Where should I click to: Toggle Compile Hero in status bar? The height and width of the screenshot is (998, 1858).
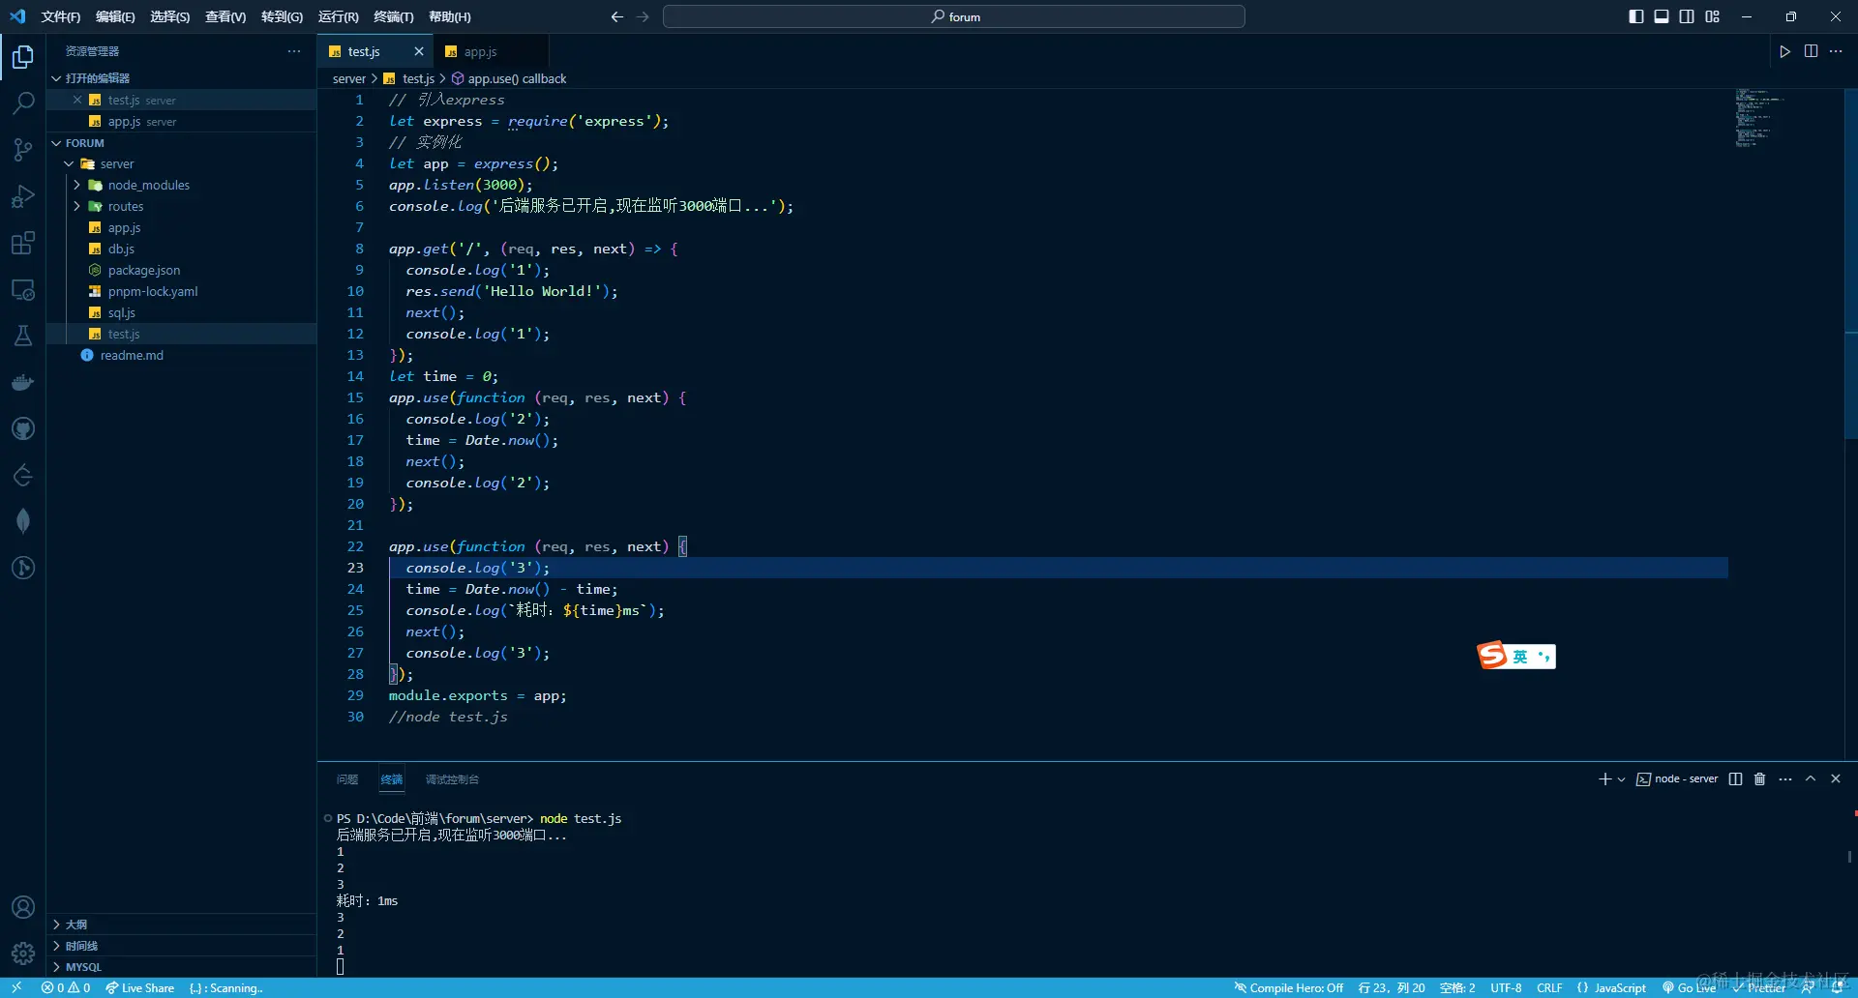click(1288, 987)
